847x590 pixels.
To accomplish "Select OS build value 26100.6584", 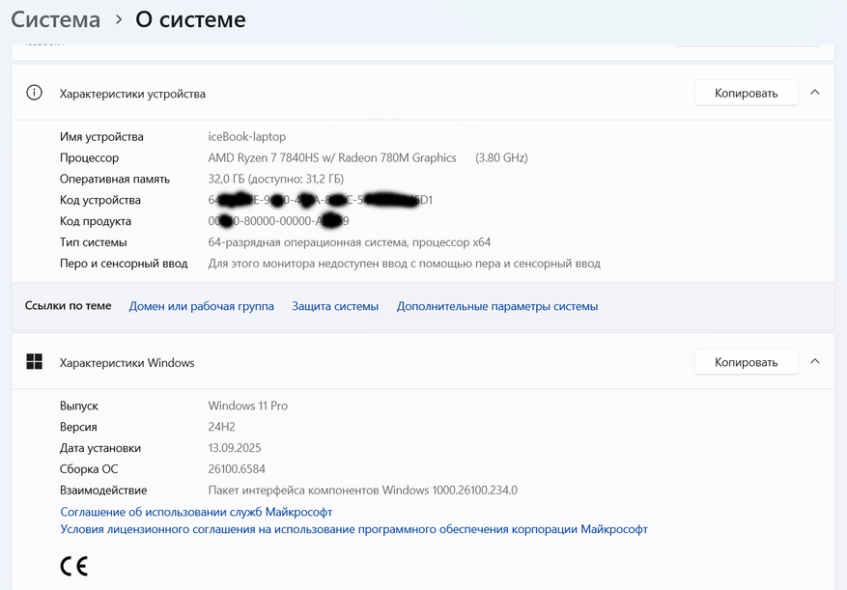I will [237, 469].
